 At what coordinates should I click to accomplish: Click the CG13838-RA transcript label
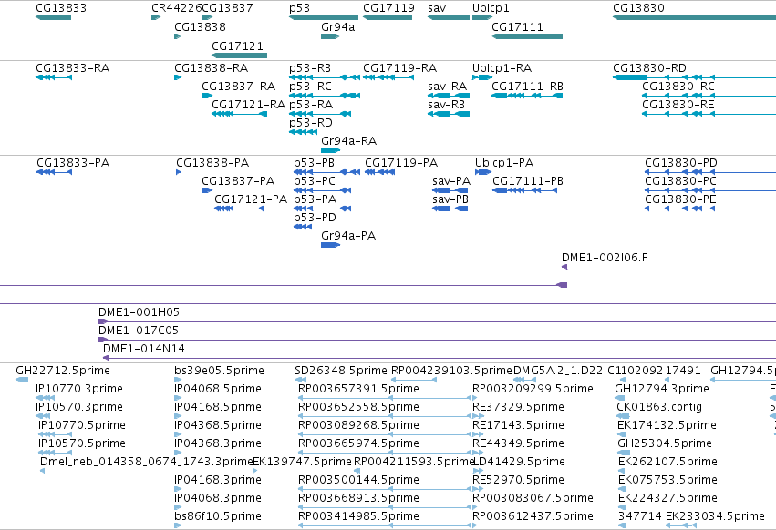[212, 67]
